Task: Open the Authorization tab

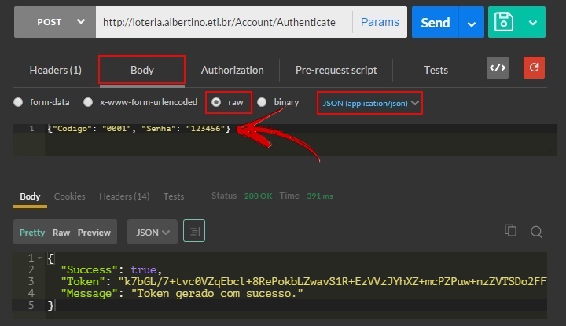Action: click(232, 70)
